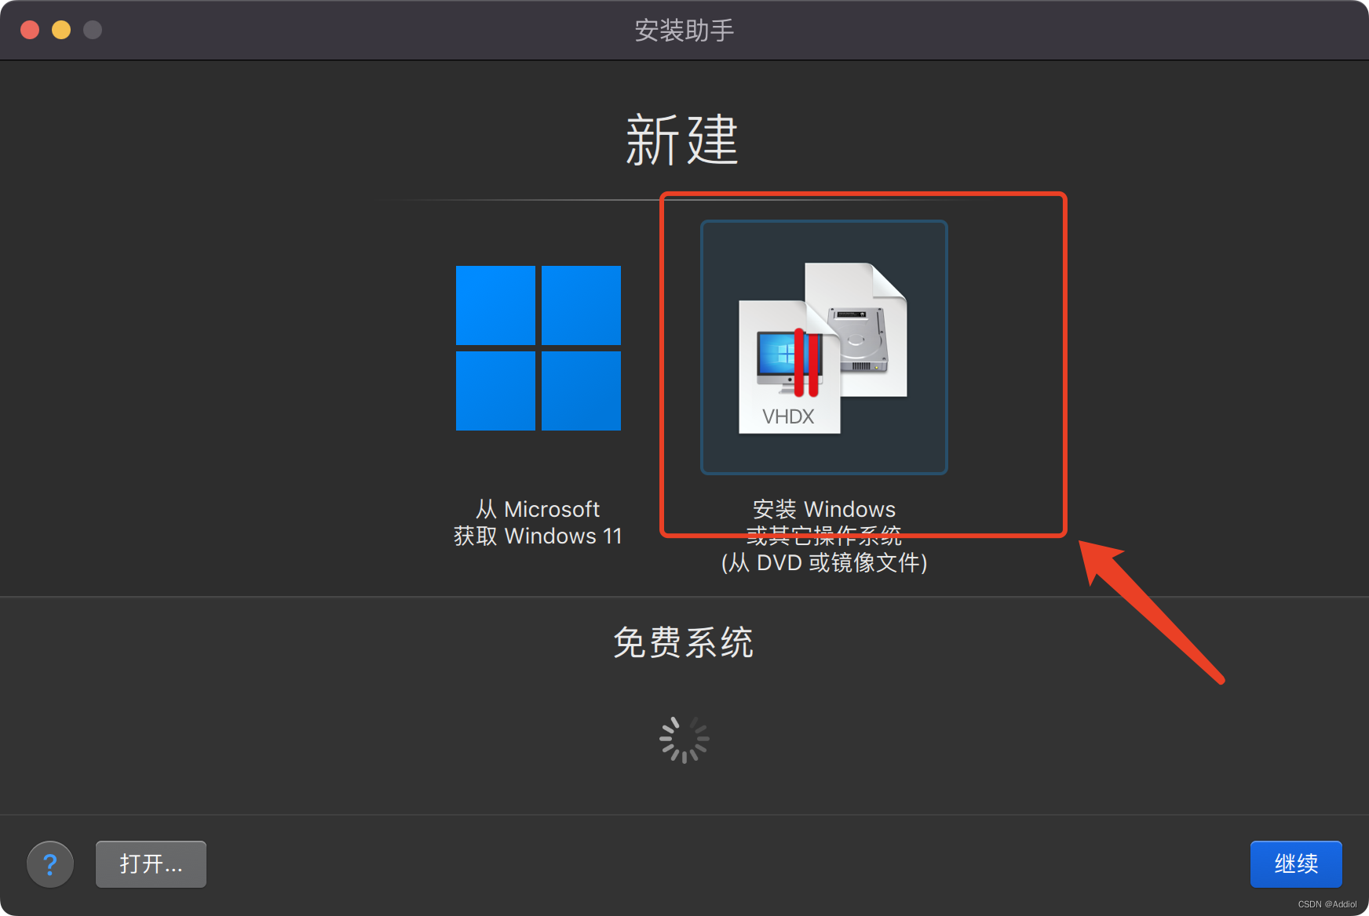
Task: Click the 新建 heading
Action: pyautogui.click(x=682, y=140)
